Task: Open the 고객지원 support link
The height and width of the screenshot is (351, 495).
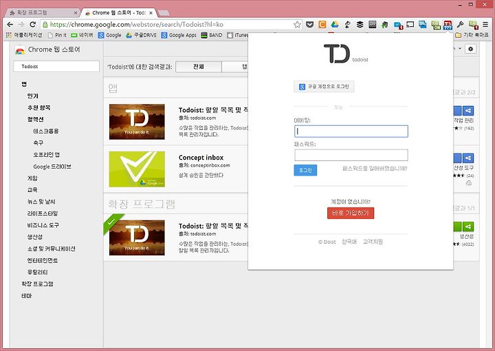Action: point(373,242)
